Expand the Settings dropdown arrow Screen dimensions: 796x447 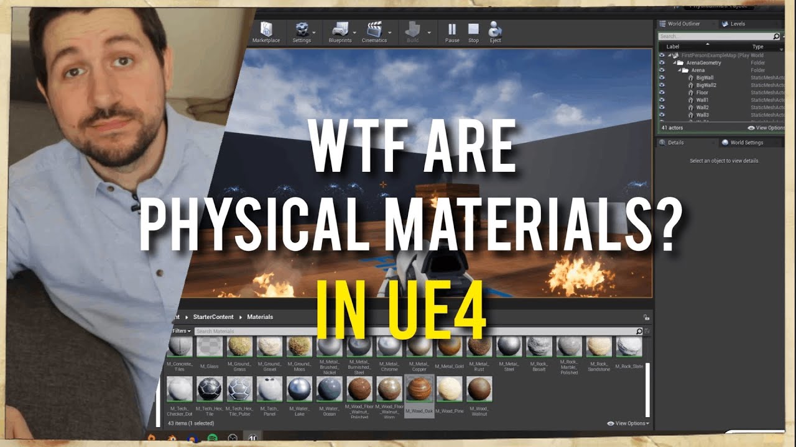coord(314,32)
